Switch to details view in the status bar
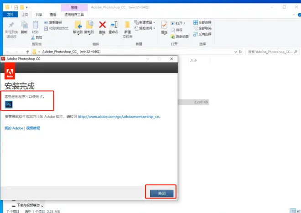 click(292, 211)
